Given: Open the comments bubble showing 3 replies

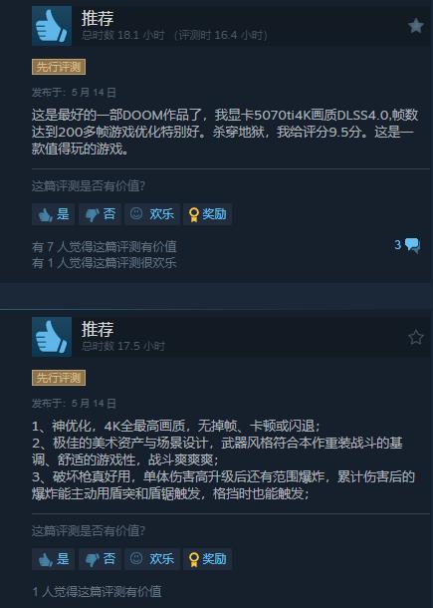Looking at the screenshot, I should [x=407, y=245].
